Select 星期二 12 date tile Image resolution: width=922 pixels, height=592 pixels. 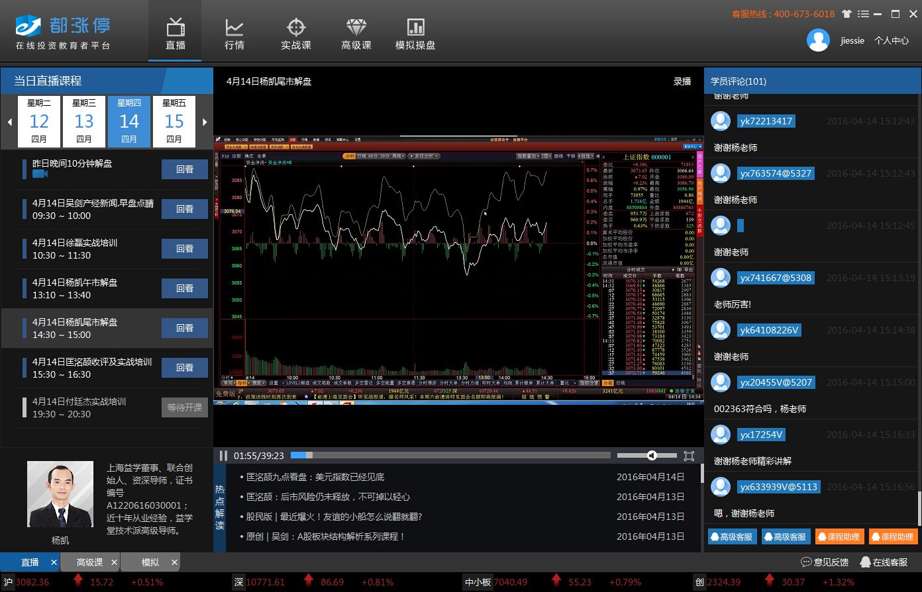click(x=39, y=122)
